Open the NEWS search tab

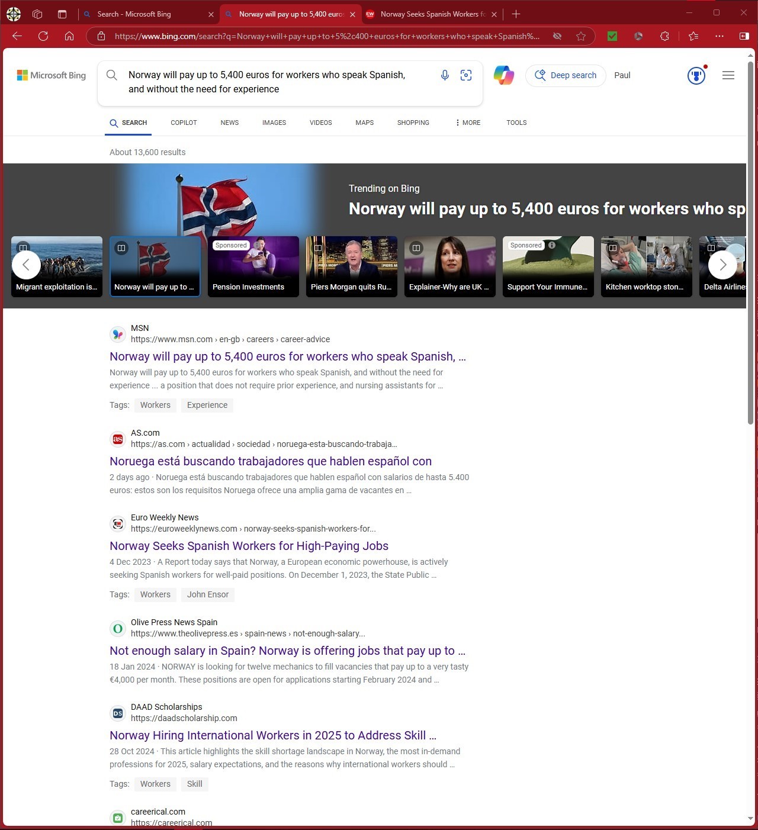pyautogui.click(x=230, y=123)
